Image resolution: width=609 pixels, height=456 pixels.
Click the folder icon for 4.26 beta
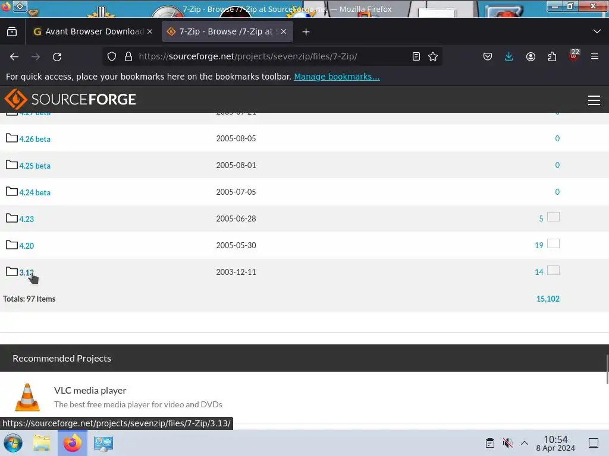[x=12, y=138]
